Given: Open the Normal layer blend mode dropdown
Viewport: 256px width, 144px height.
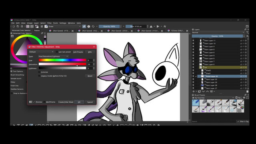Looking at the screenshot, I should pos(218,32).
